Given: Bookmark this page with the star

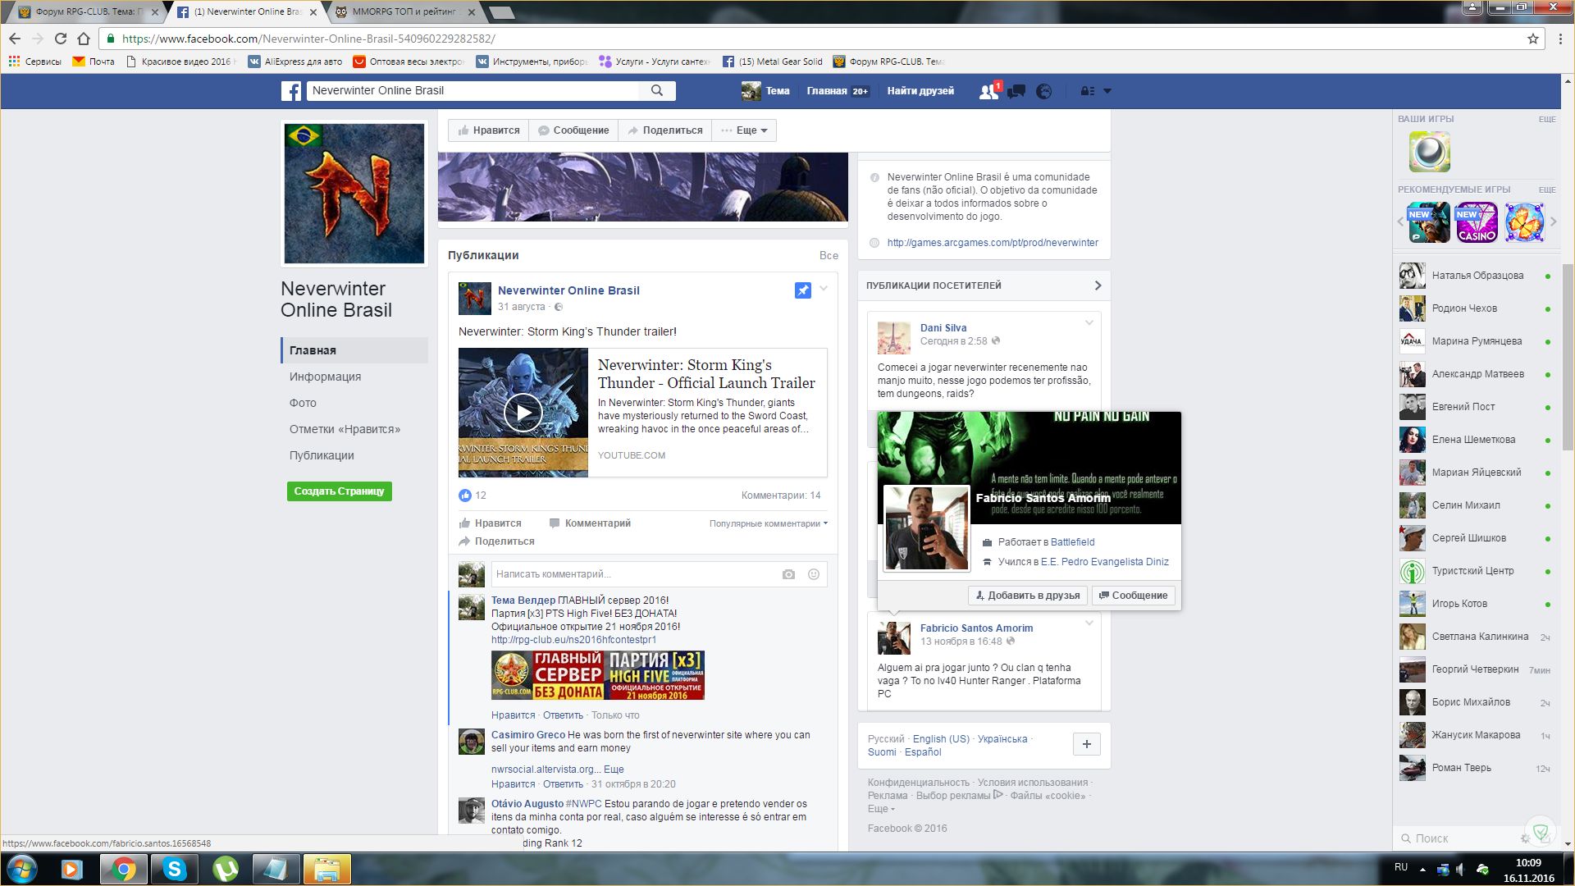Looking at the screenshot, I should (x=1532, y=39).
